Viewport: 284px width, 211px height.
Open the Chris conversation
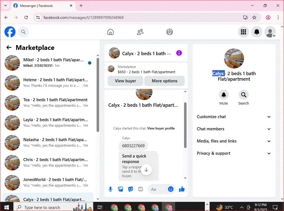pyautogui.click(x=48, y=162)
